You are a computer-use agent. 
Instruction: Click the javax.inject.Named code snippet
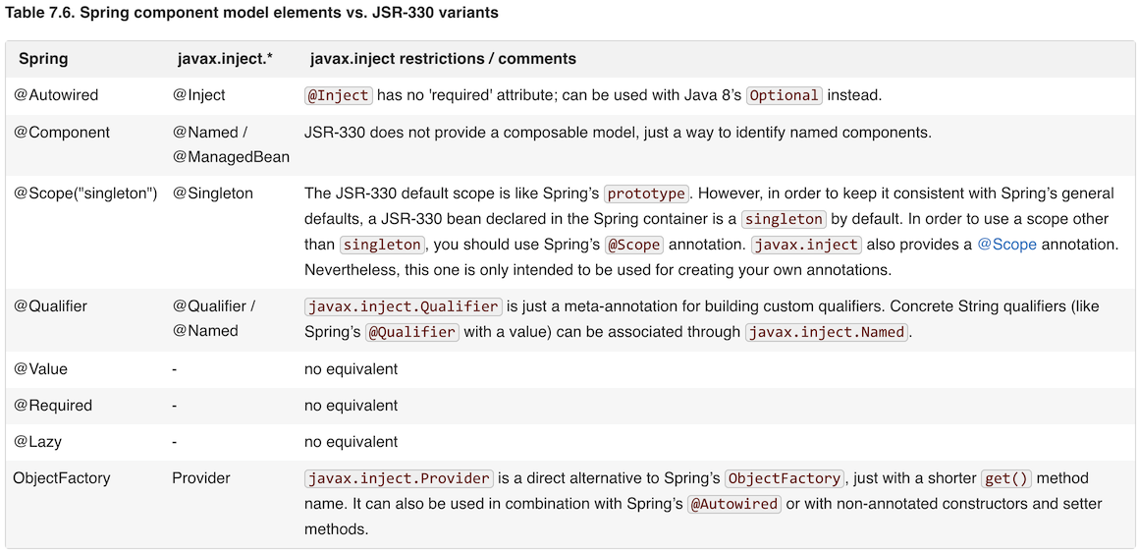[827, 332]
